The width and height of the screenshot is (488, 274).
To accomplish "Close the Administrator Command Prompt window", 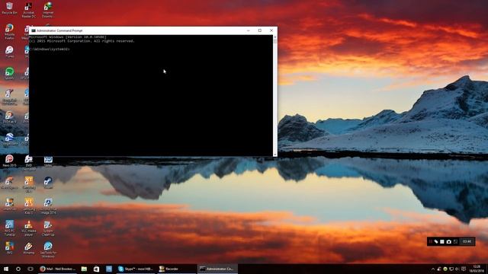I will point(271,30).
